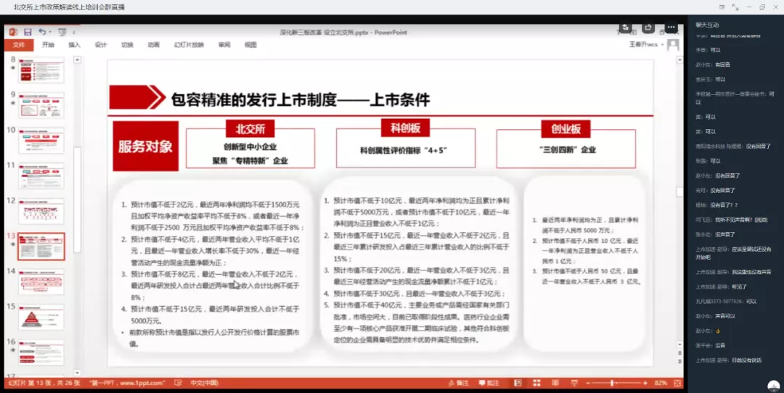Open the three-dots more options overlay
Screen dimensions: 784x393
coord(671,28)
